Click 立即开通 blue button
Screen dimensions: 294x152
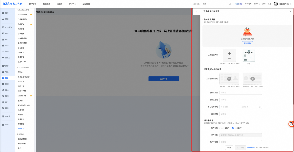point(164,79)
